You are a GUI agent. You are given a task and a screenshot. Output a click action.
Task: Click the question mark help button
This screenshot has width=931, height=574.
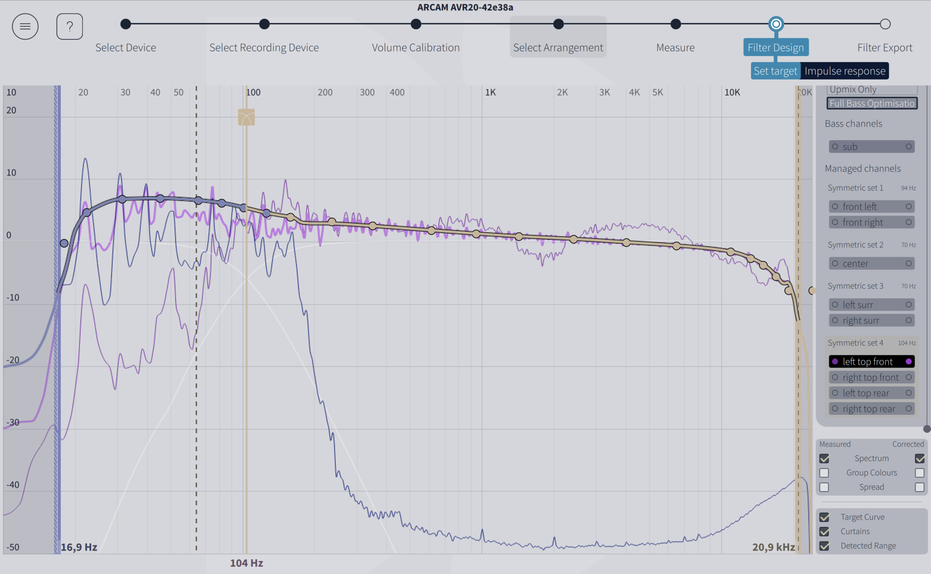pos(69,27)
